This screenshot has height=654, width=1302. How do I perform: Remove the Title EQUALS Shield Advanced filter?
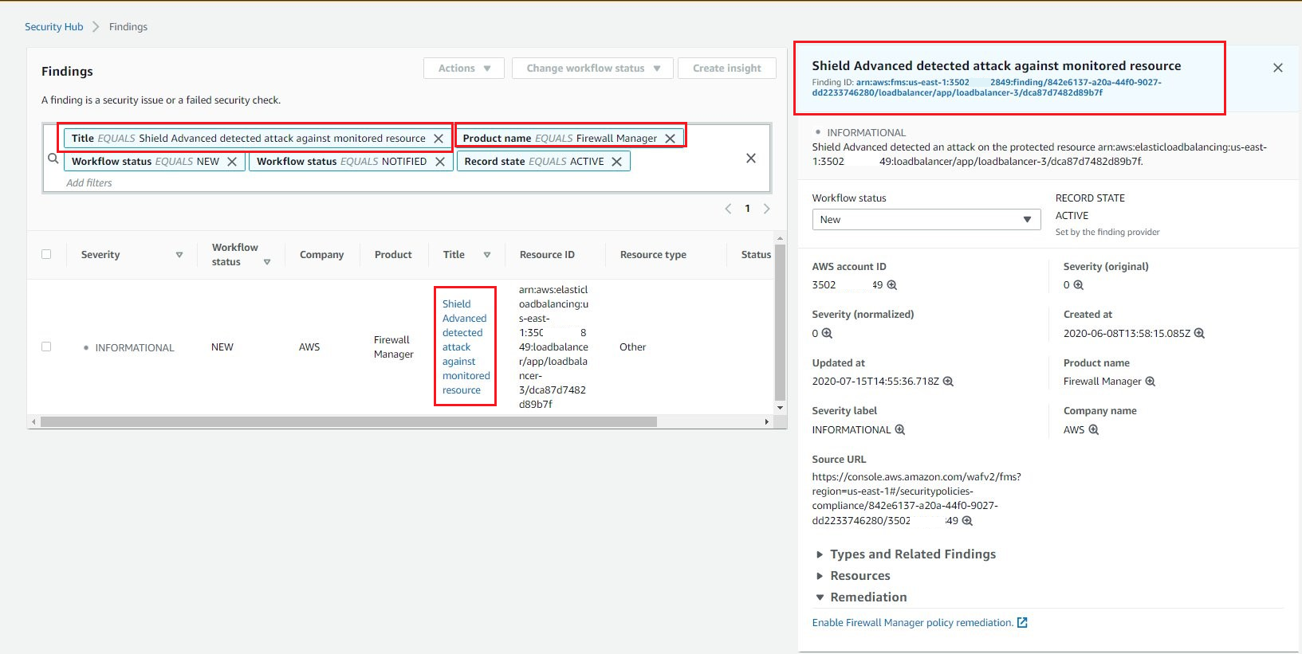click(x=439, y=139)
